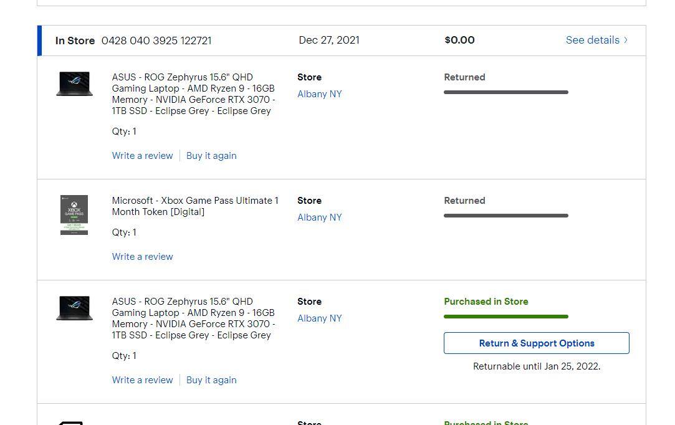The image size is (675, 425).
Task: Open the ASUS ROG Zephyrus product thumbnail
Action: pyautogui.click(x=74, y=84)
